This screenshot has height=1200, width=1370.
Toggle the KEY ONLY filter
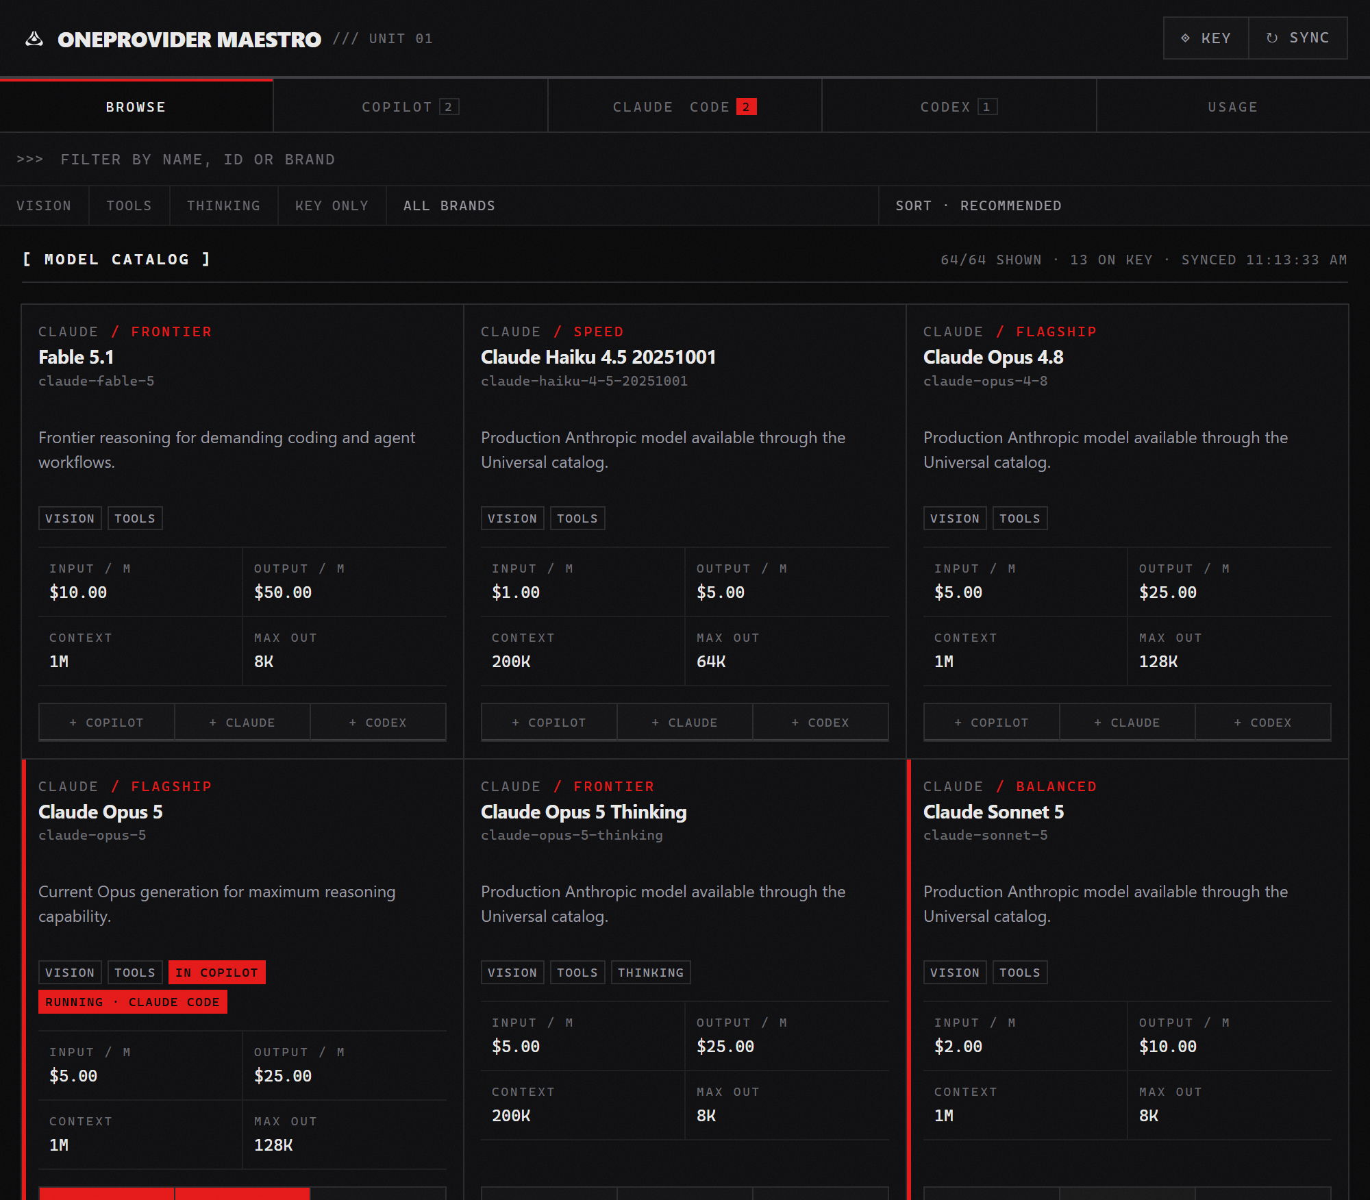click(332, 205)
